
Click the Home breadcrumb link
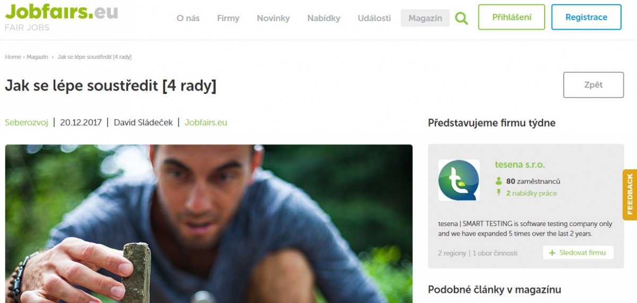click(13, 57)
